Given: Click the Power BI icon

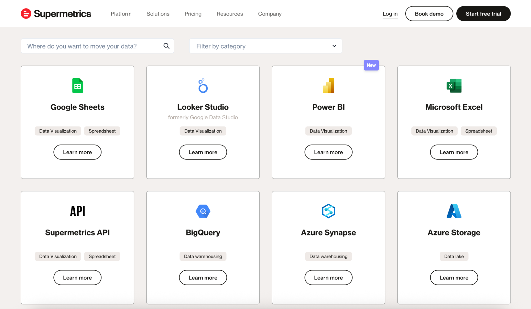Looking at the screenshot, I should click(328, 85).
